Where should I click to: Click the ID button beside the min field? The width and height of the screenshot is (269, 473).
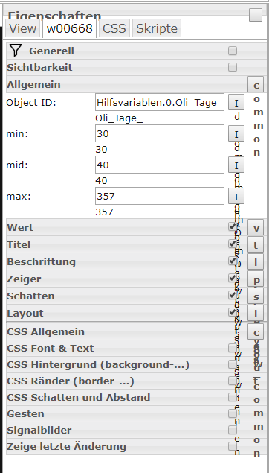click(236, 134)
